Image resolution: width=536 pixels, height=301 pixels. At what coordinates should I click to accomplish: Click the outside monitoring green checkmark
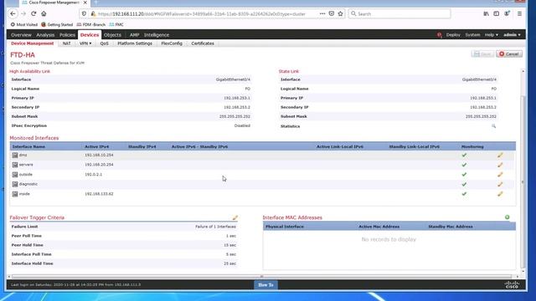pyautogui.click(x=464, y=175)
